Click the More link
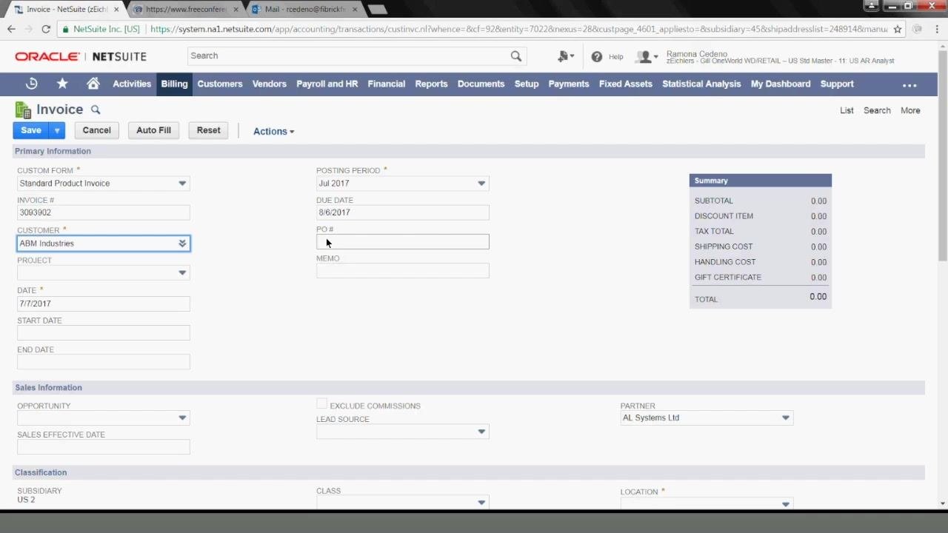The height and width of the screenshot is (533, 948). point(910,110)
